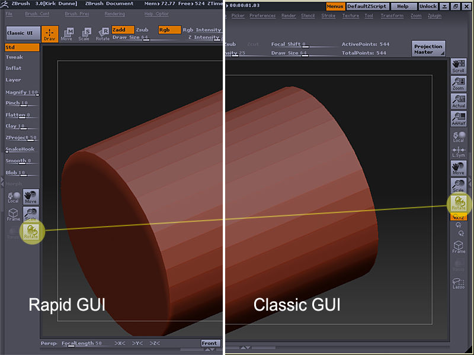474x355 pixels.
Task: Click the Zoom icon on the Classic GUI shelf
Action: [458, 83]
